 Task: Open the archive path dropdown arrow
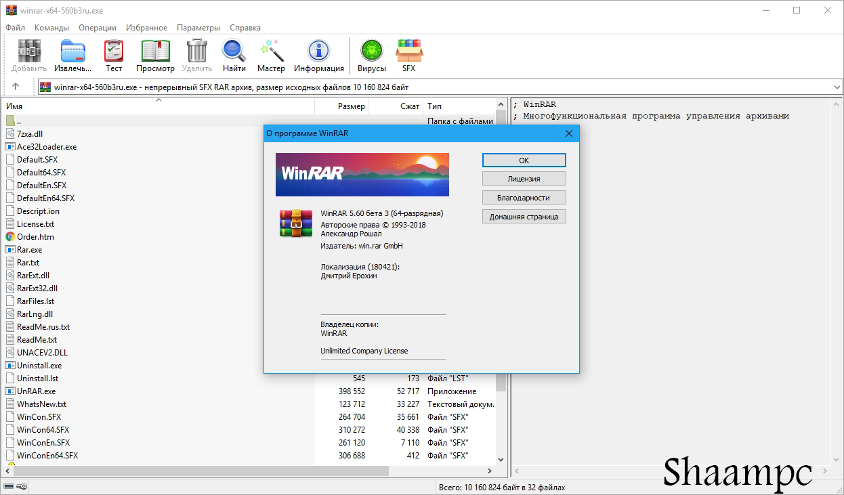(x=837, y=87)
